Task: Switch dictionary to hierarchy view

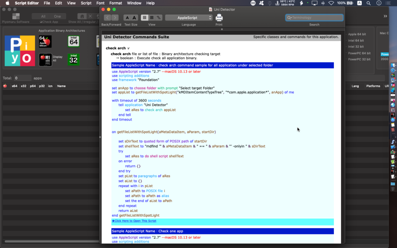Action: pyautogui.click(x=159, y=17)
